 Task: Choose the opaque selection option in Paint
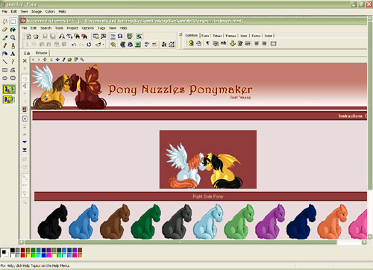click(9, 90)
